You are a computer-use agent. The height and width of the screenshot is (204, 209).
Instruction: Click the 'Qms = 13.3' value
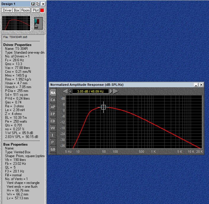click(x=13, y=64)
